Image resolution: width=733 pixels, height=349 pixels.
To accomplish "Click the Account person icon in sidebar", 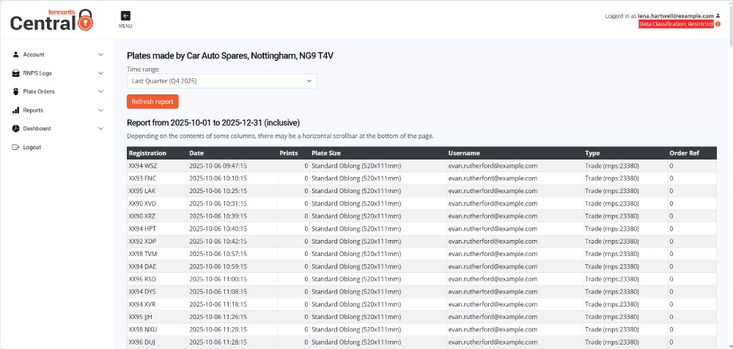I will [x=15, y=54].
